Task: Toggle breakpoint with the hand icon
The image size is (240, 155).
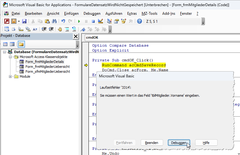Action: (x=60, y=29)
